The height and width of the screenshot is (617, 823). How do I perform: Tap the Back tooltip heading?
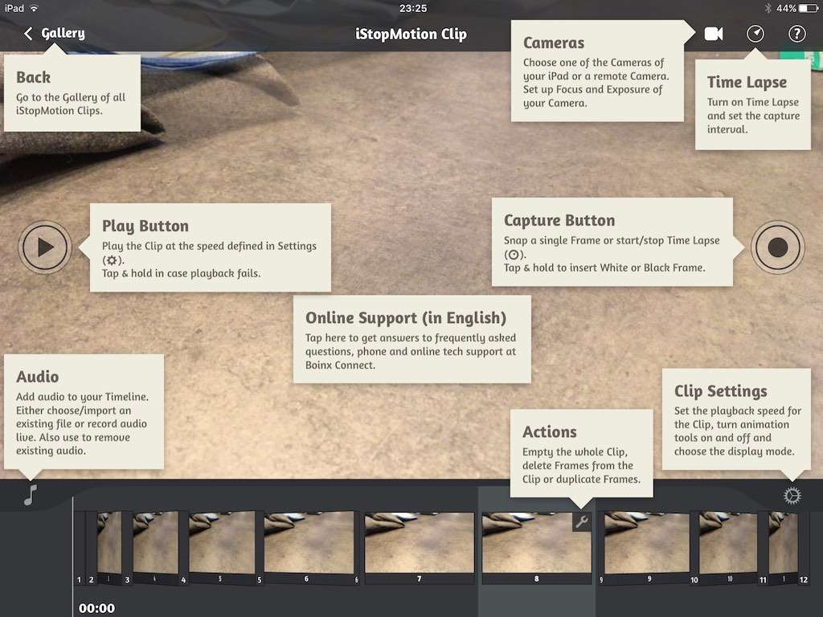pyautogui.click(x=33, y=78)
